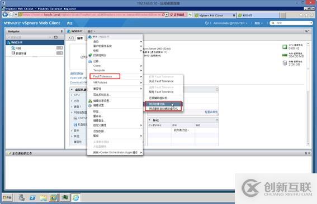The width and height of the screenshot is (317, 204).
Task: Click Download VMRC link
Action: pyautogui.click(x=79, y=82)
